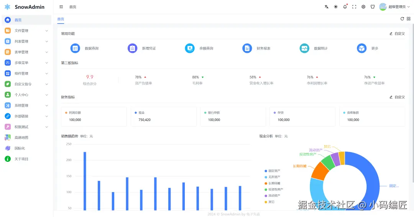Enter fullscreen mode via the header icon
Image resolution: width=414 pixels, height=217 pixels.
[x=354, y=7]
